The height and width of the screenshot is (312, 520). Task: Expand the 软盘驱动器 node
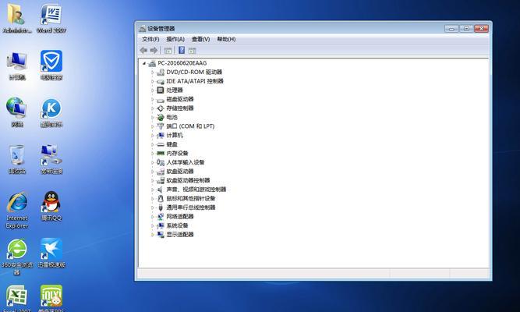[x=153, y=172]
